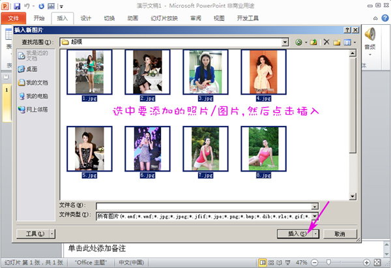
Task: Click the dialog help question button
Action: click(x=347, y=30)
